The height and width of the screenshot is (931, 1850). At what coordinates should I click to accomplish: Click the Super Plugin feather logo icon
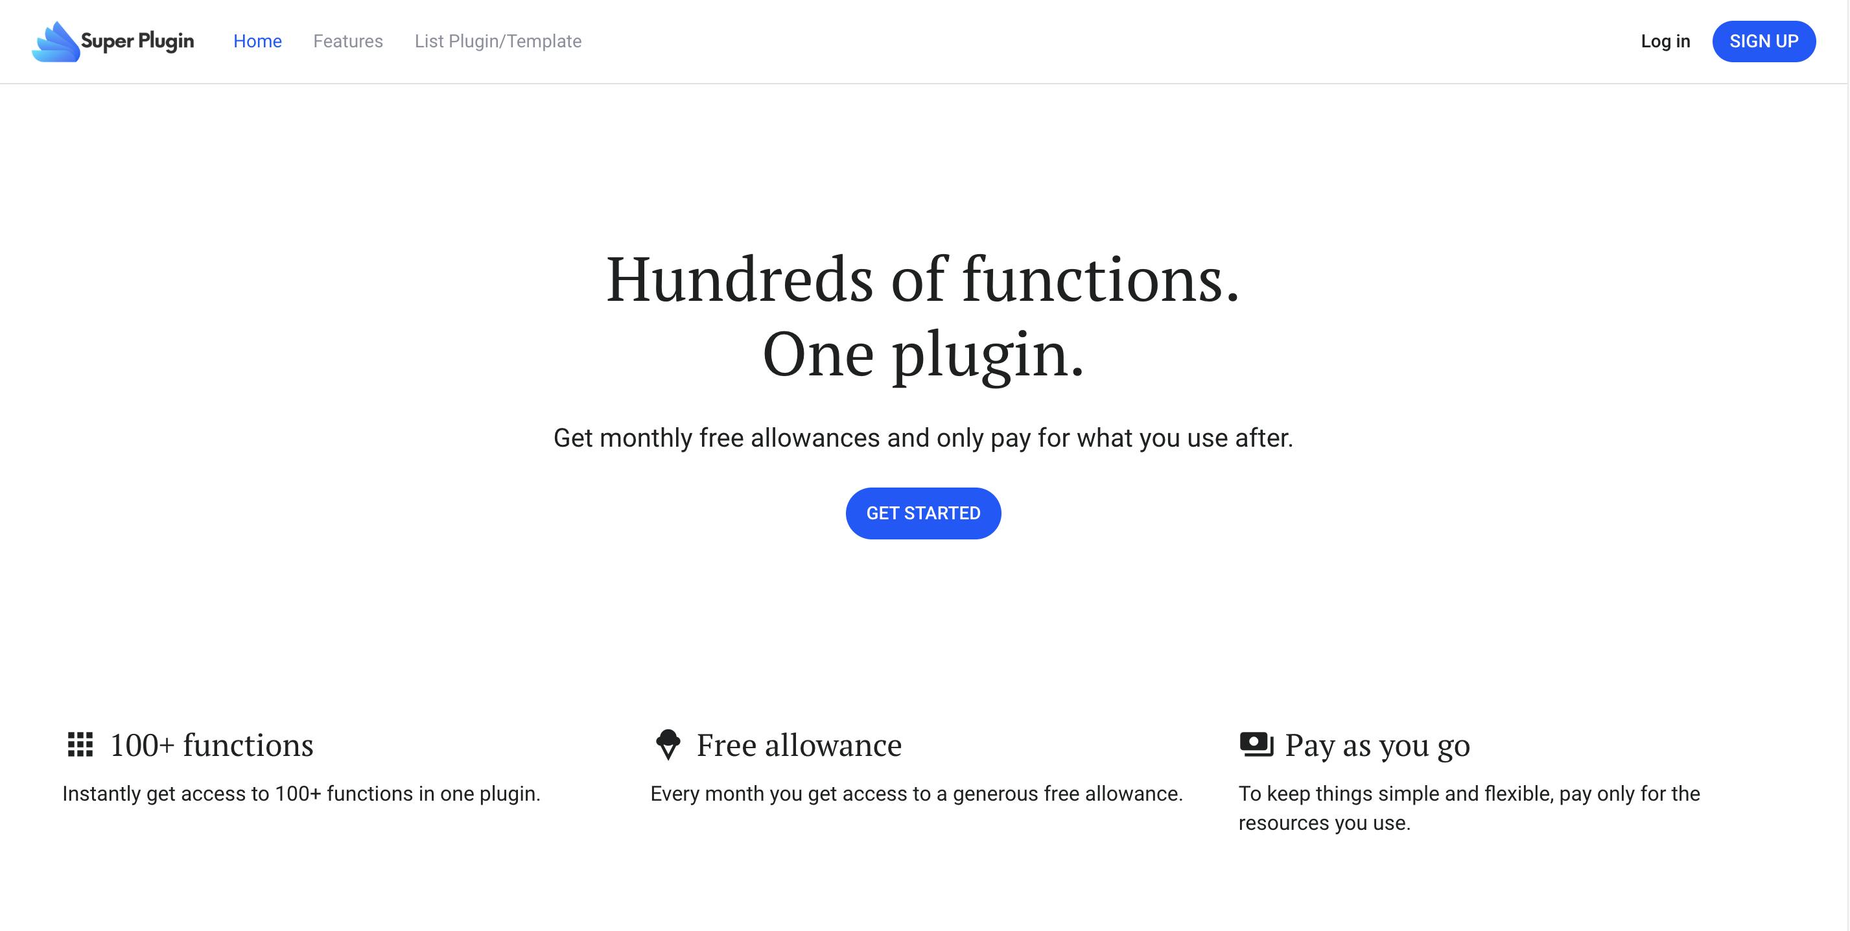tap(55, 41)
